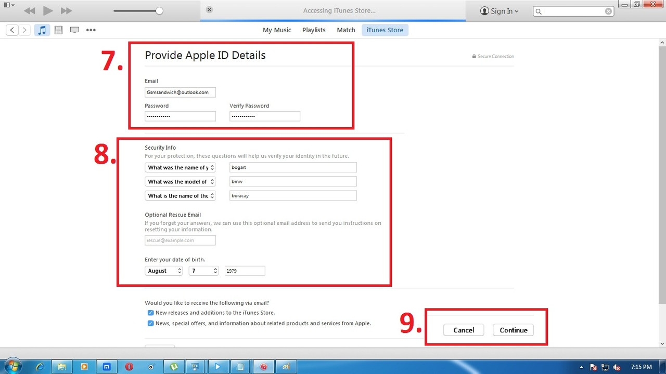Uncheck New releases and additions email option
The width and height of the screenshot is (666, 374).
tap(150, 313)
